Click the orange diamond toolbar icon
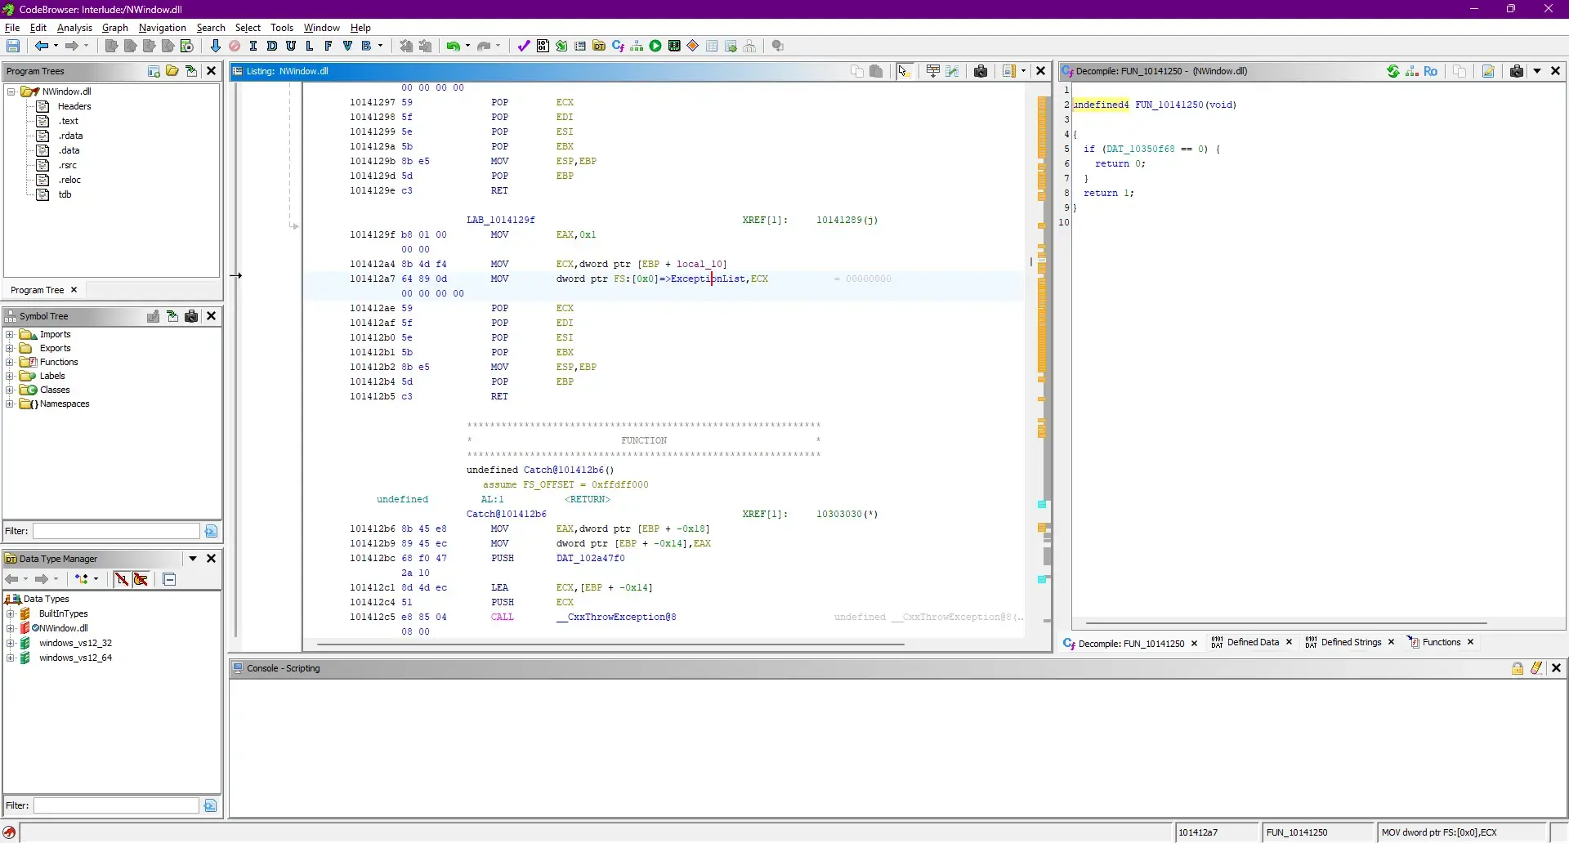The width and height of the screenshot is (1569, 843). [x=693, y=46]
